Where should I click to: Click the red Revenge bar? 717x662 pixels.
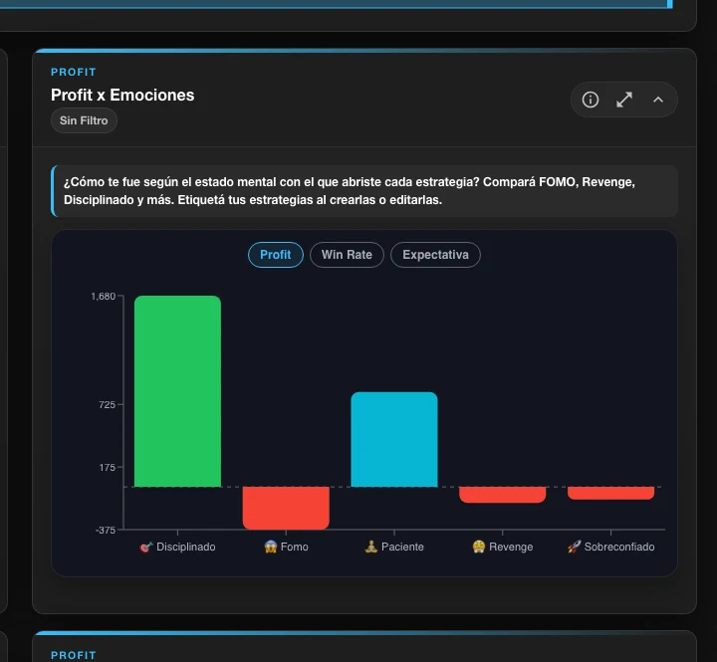503,495
